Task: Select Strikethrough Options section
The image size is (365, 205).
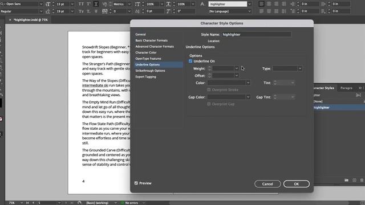Action: 150,71
